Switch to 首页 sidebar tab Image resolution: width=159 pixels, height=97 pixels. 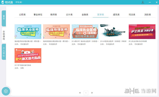[4, 18]
